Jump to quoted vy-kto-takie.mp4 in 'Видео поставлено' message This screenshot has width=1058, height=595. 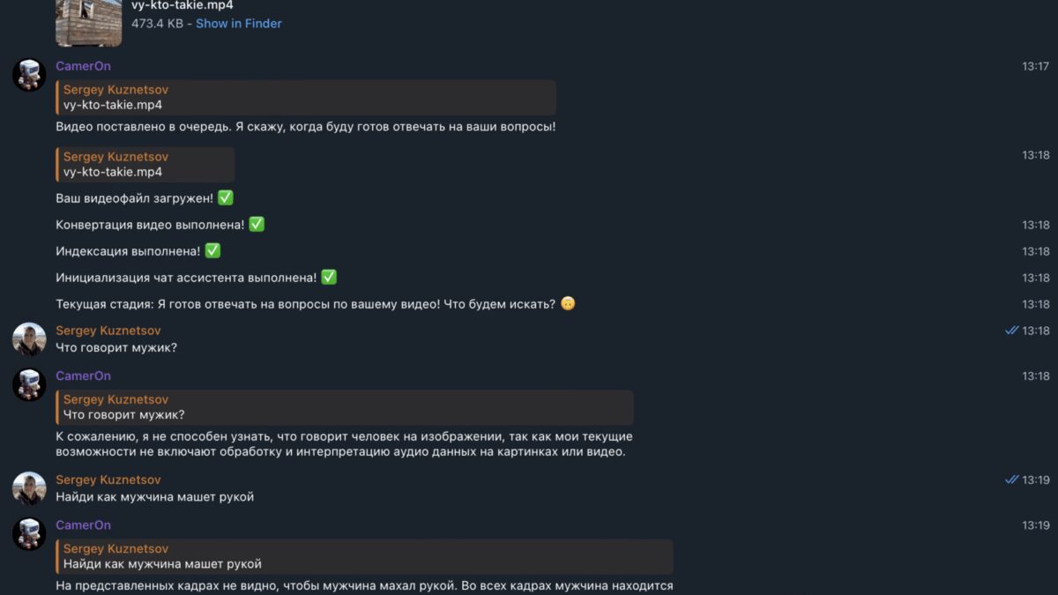(305, 97)
